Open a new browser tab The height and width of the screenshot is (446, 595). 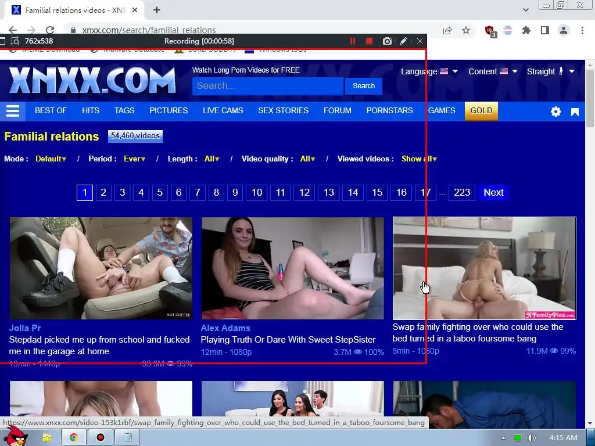157,10
